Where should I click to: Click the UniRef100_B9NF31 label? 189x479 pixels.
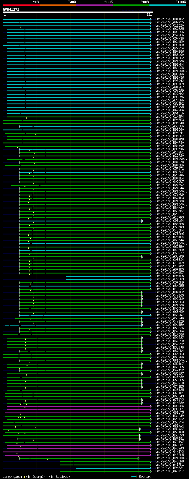click(170, 468)
